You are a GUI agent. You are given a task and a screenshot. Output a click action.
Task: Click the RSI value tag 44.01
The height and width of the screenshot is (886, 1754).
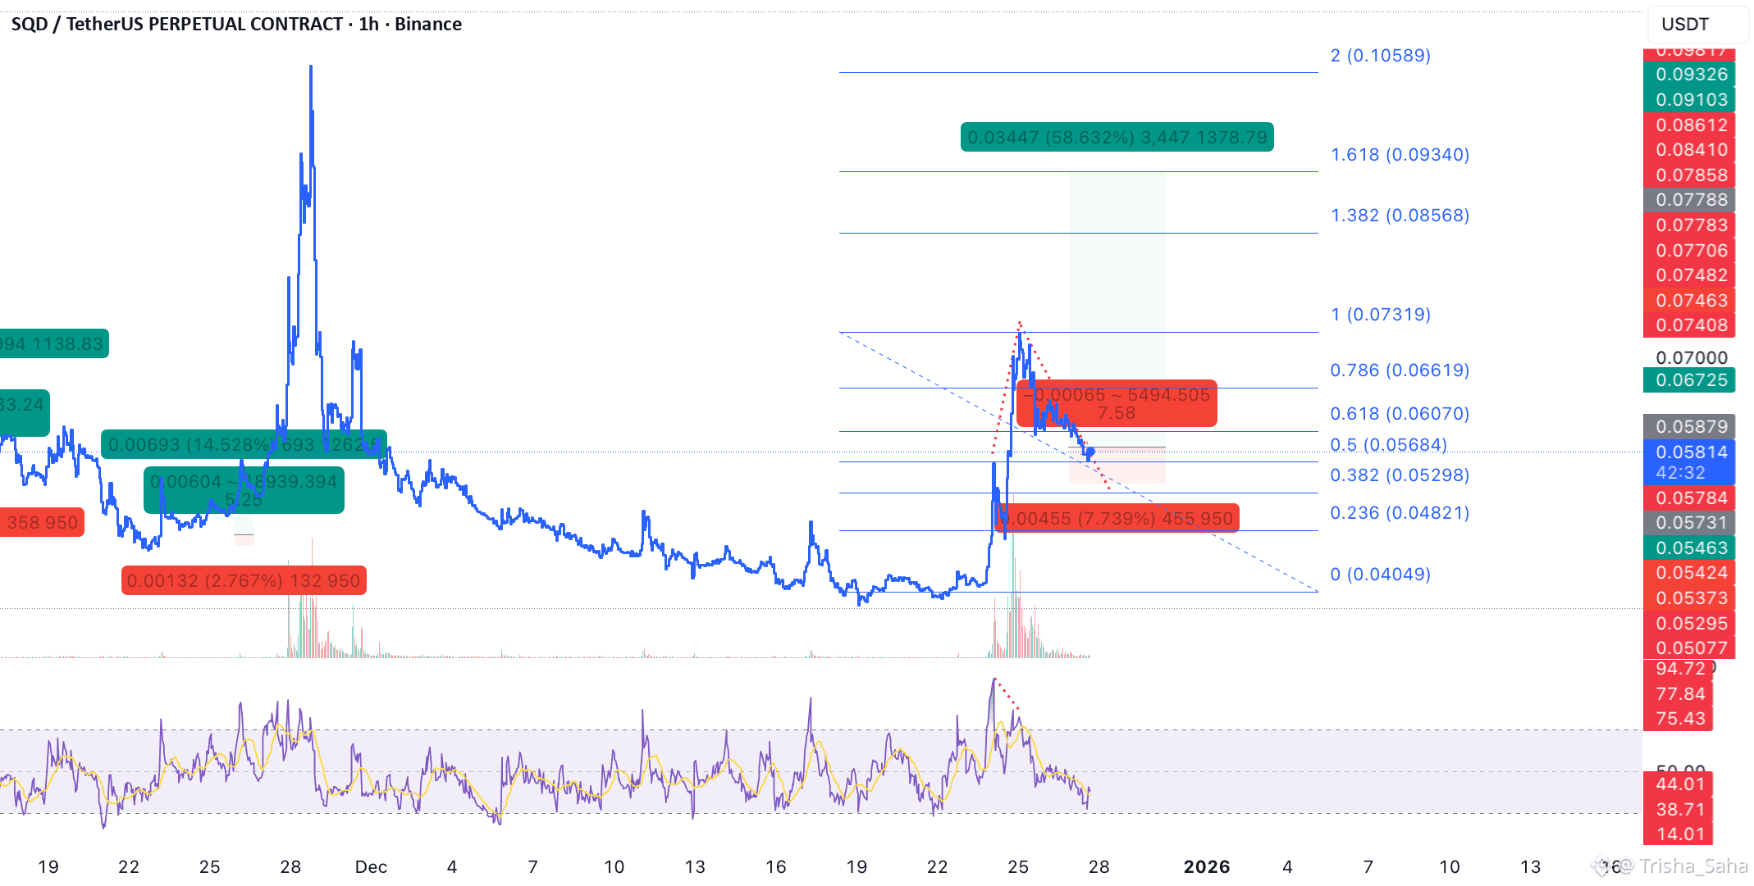point(1679,784)
